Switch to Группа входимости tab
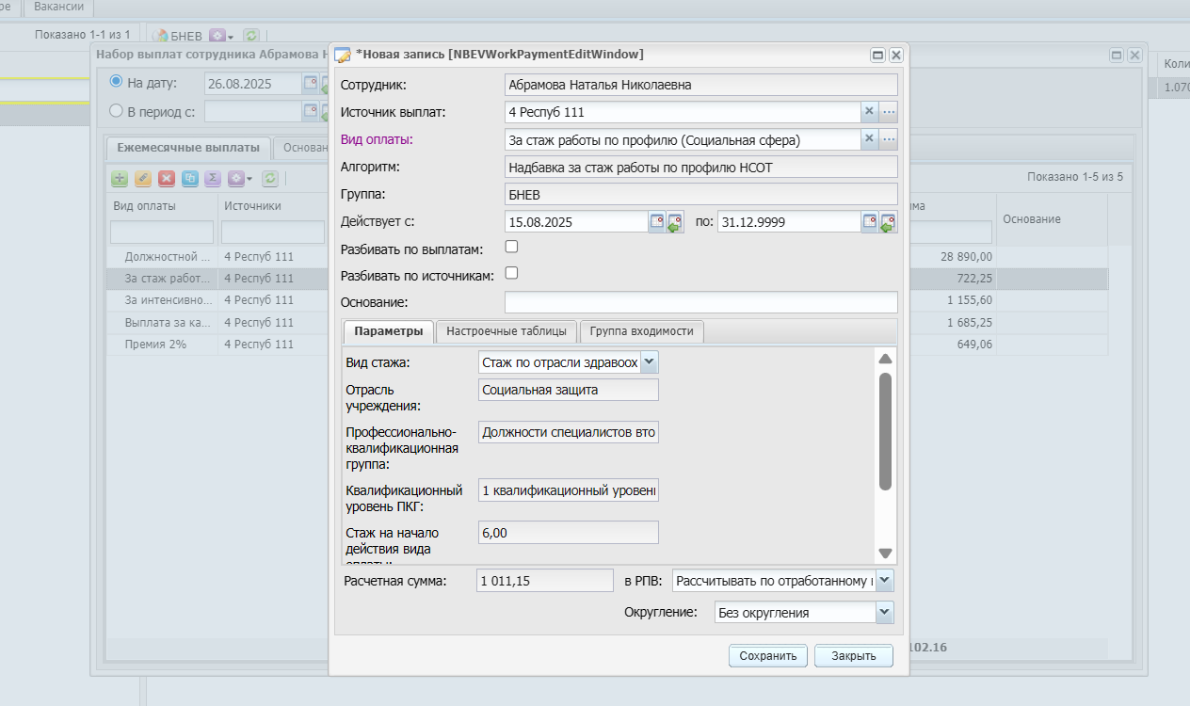Image resolution: width=1190 pixels, height=706 pixels. click(x=641, y=331)
